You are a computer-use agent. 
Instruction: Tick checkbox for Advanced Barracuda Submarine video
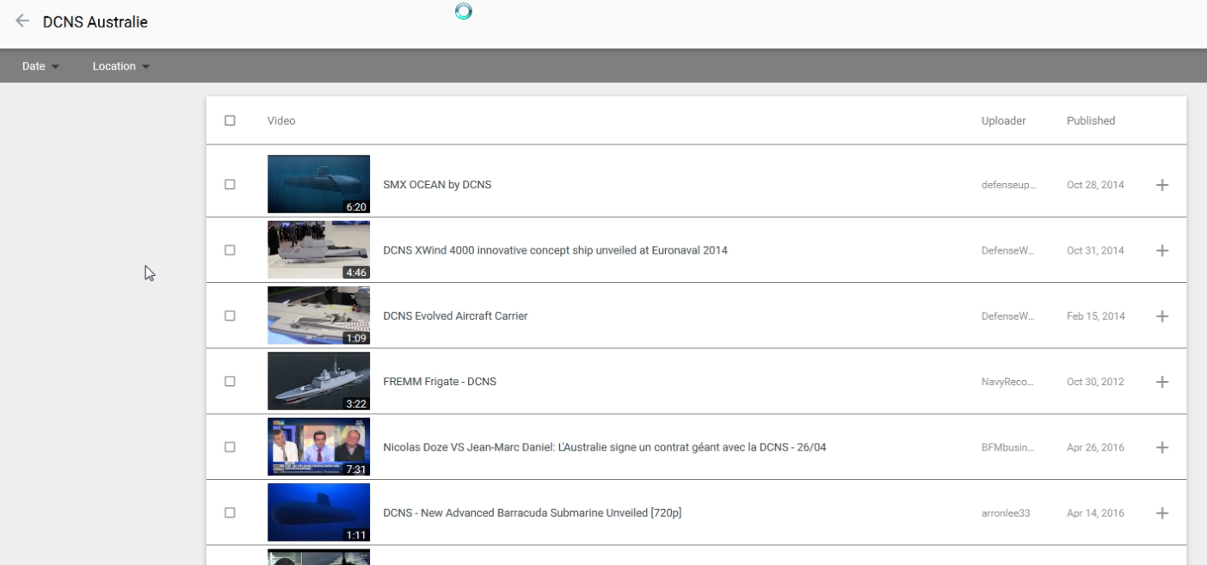(x=230, y=513)
